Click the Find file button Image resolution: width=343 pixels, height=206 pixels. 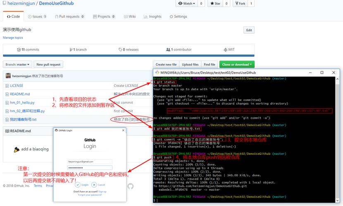click(x=210, y=65)
